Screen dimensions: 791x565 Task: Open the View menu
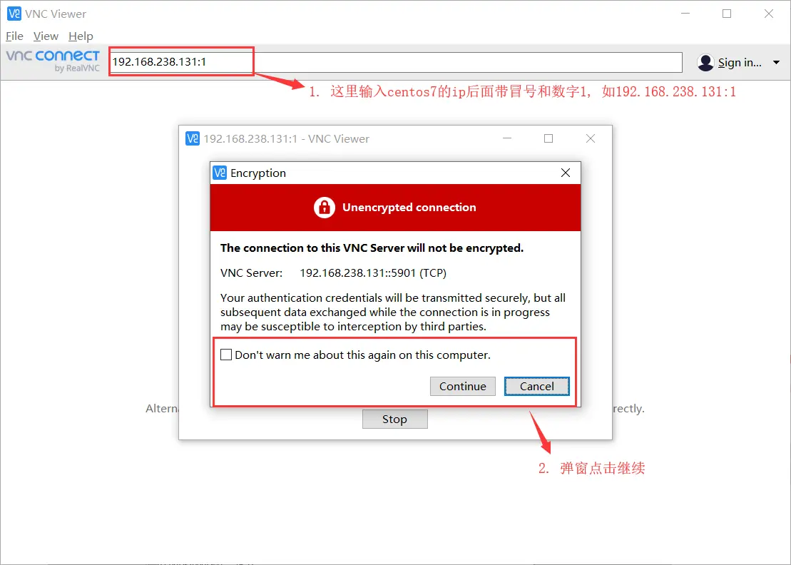tap(46, 36)
